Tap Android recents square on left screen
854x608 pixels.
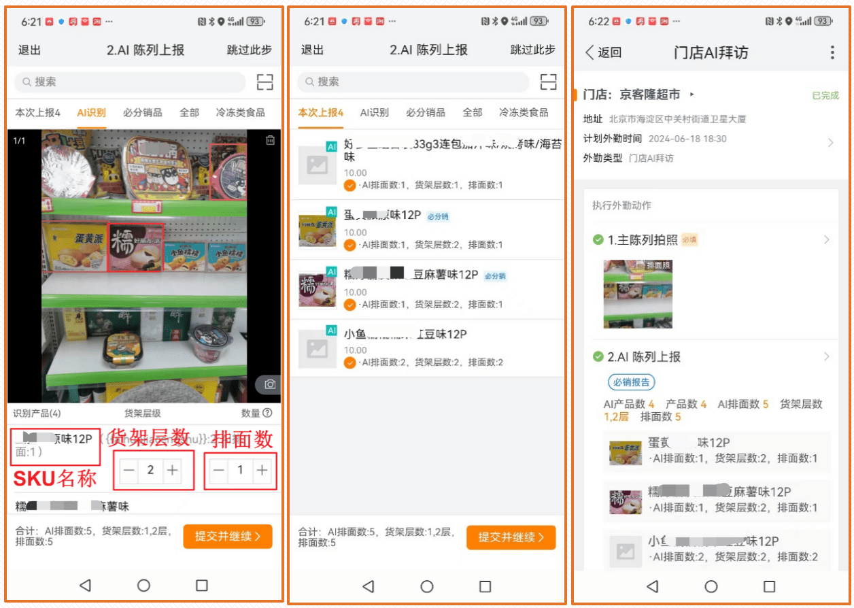(201, 585)
